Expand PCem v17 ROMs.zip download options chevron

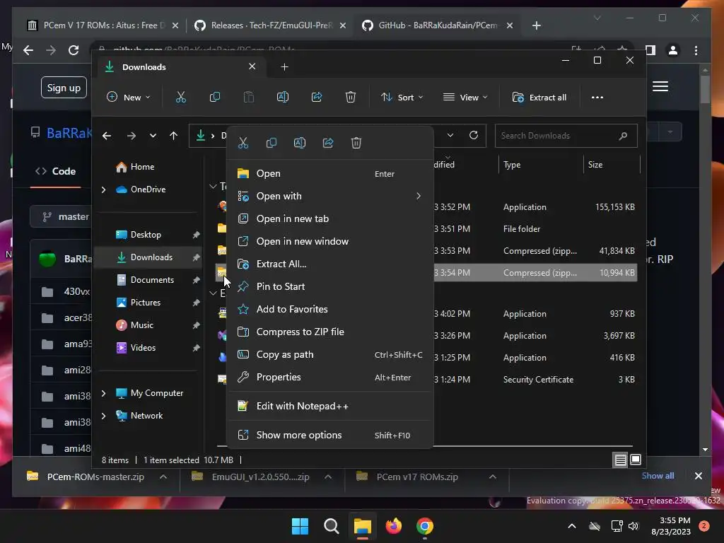click(493, 477)
